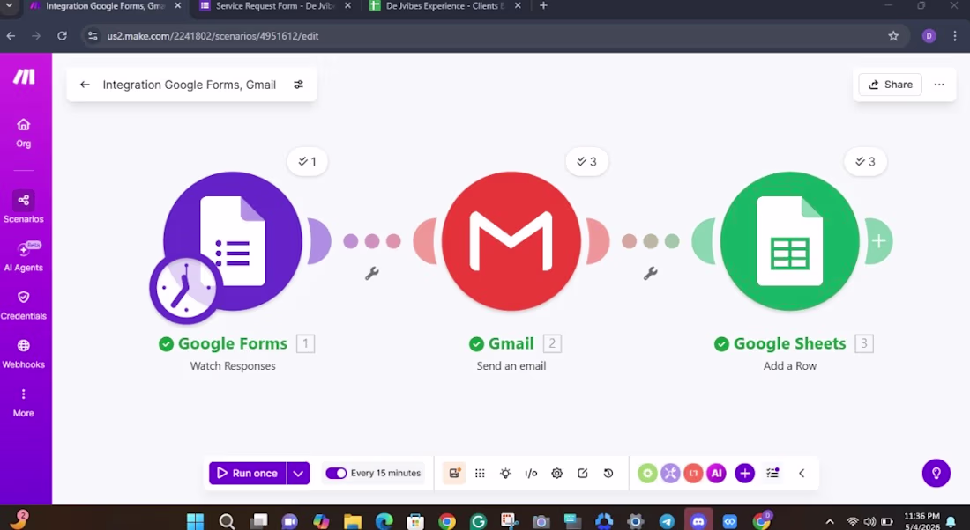
Task: Open the Windows Start menu
Action: click(x=196, y=521)
